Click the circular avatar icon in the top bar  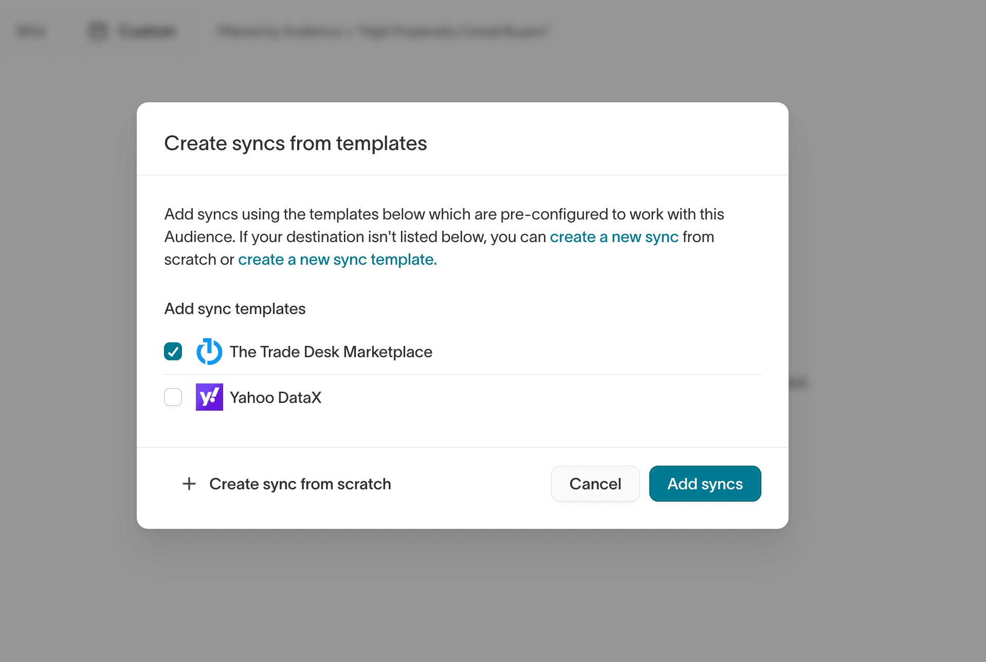click(98, 31)
